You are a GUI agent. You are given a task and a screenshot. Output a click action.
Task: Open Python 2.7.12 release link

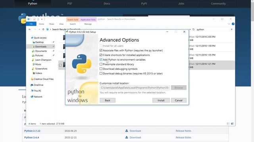pyautogui.click(x=32, y=131)
